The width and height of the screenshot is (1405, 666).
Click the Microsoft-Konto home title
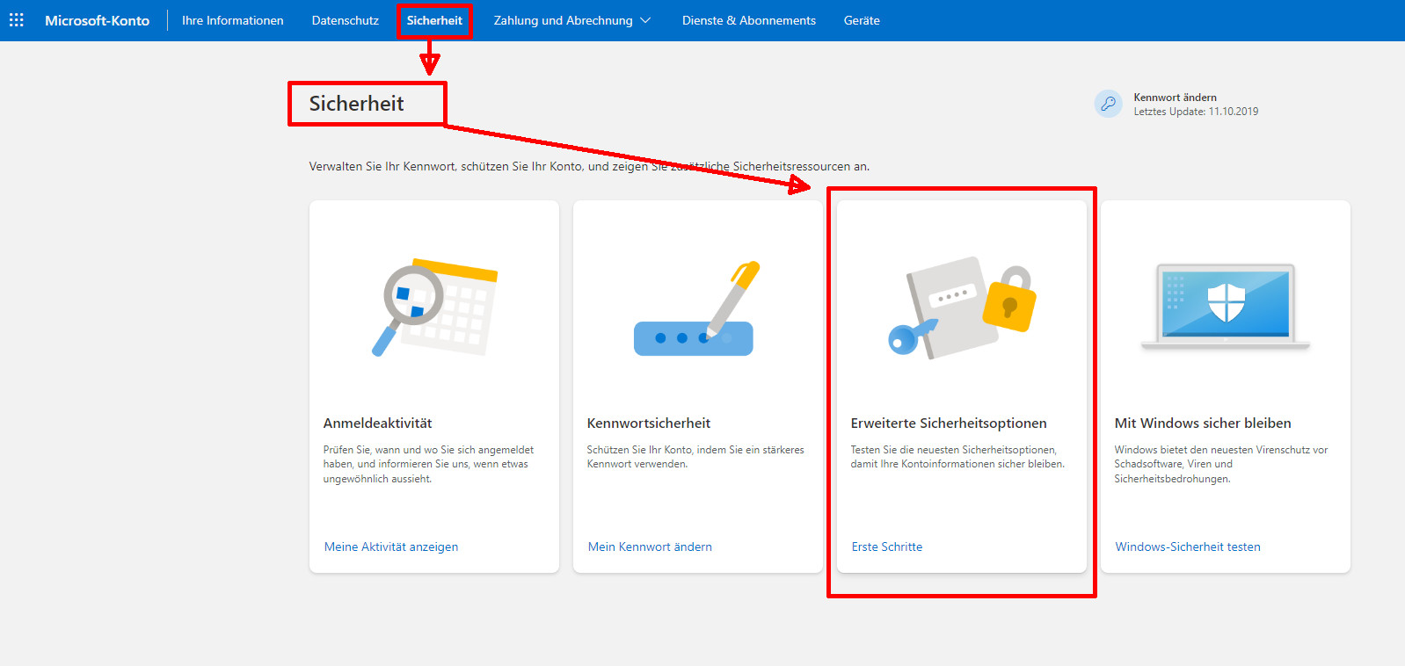(x=97, y=20)
